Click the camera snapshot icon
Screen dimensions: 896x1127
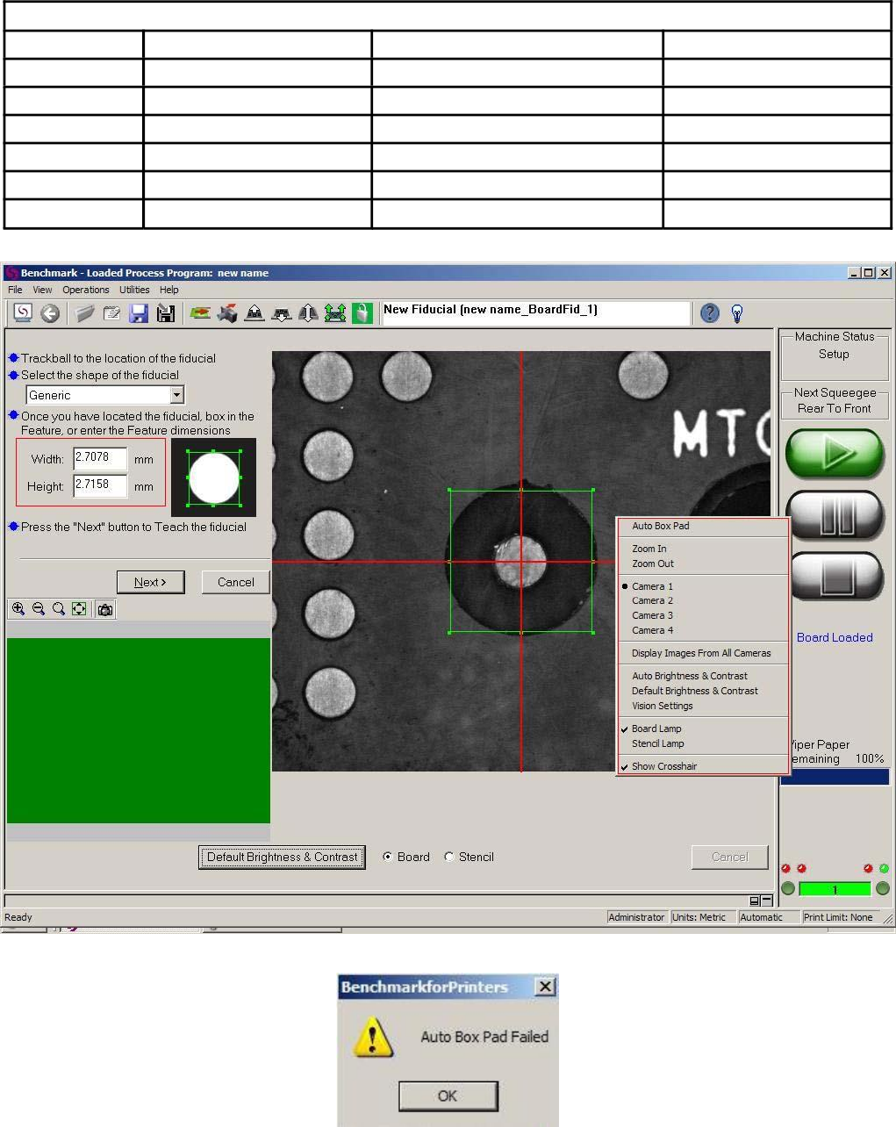pyautogui.click(x=105, y=609)
